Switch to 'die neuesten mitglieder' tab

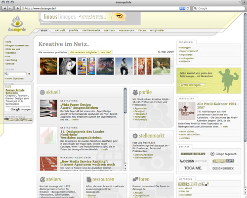(x=84, y=52)
